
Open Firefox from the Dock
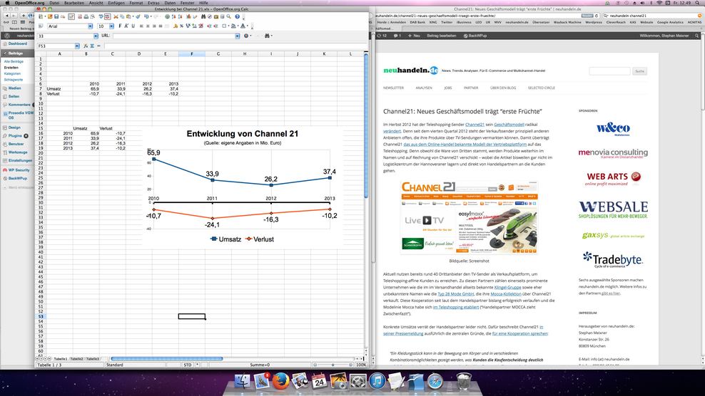coord(280,381)
